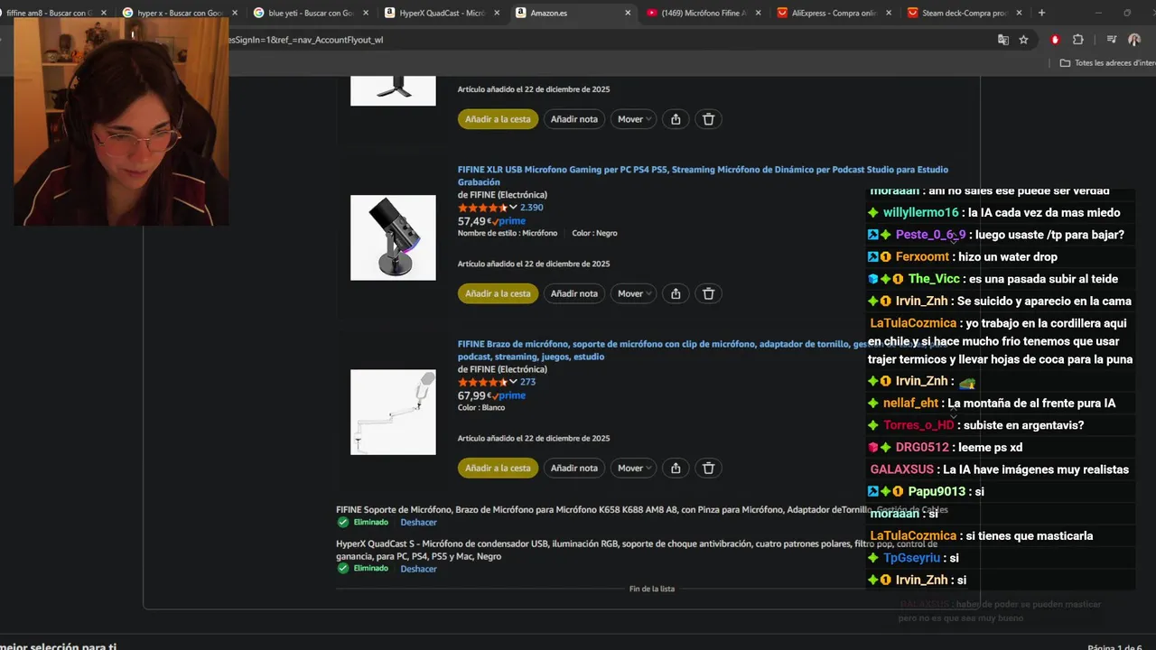
Task: Delete the FIFINE Brazo de micrófono item
Action: click(x=709, y=468)
